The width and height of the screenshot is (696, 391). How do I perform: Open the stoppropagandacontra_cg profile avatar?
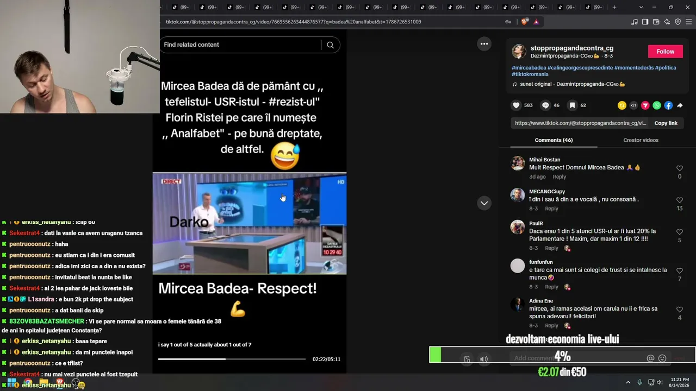[519, 52]
